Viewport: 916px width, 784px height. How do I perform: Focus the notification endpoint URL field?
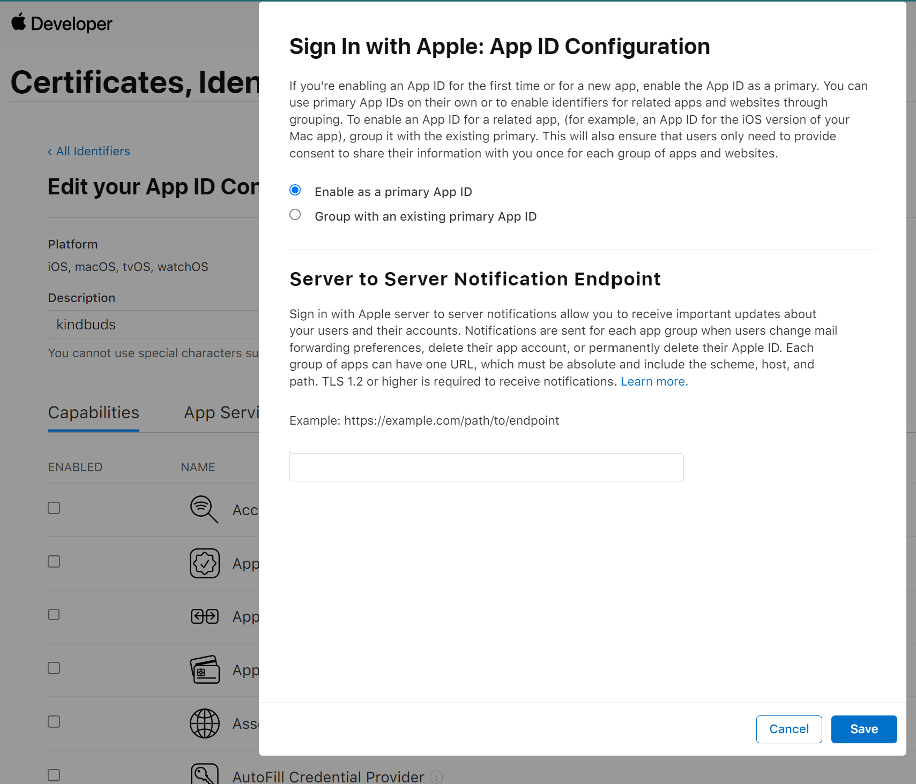coord(486,467)
